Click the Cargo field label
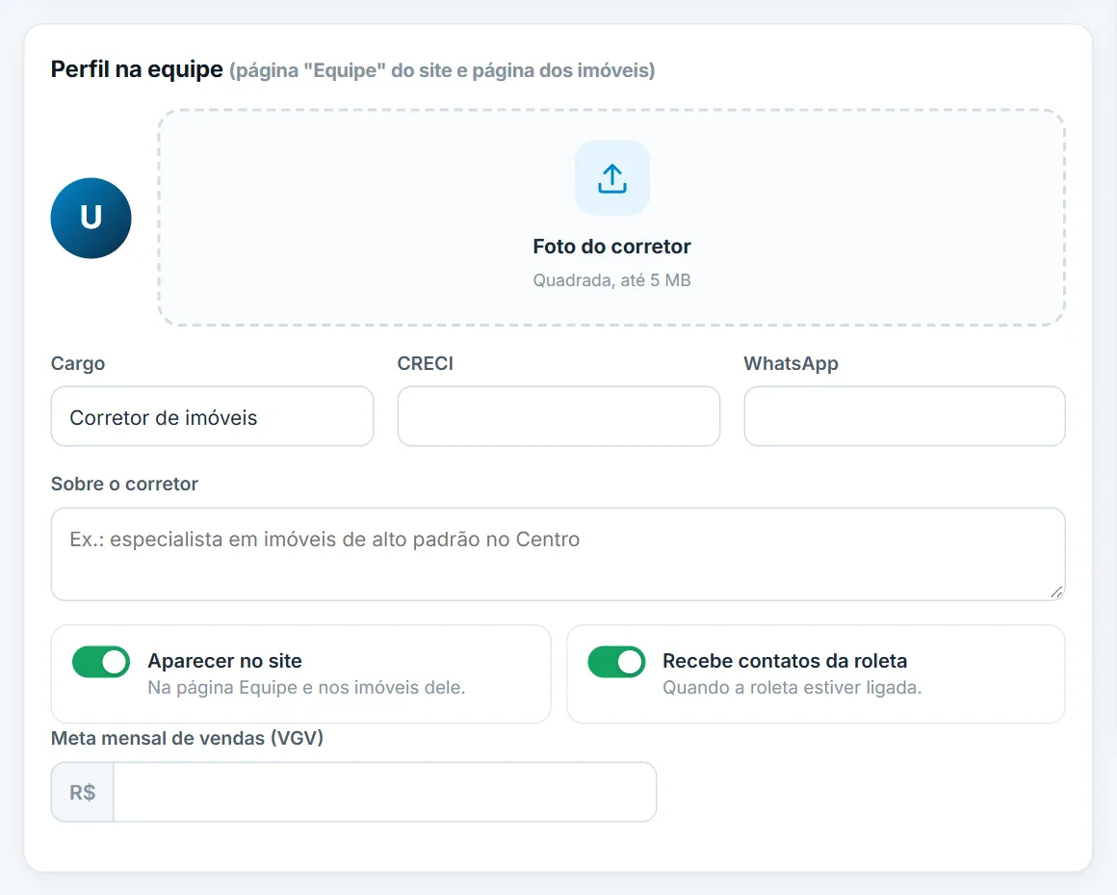The width and height of the screenshot is (1117, 895). point(78,363)
